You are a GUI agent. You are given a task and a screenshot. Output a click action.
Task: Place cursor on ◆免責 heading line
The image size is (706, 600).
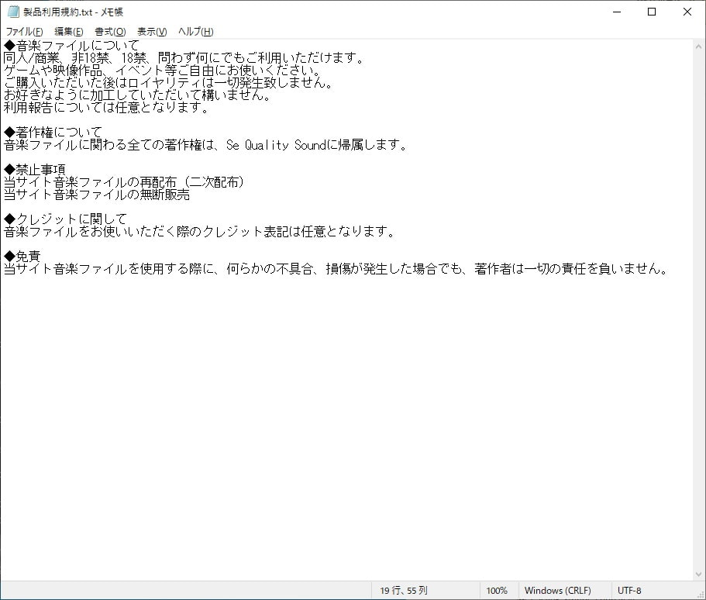22,257
